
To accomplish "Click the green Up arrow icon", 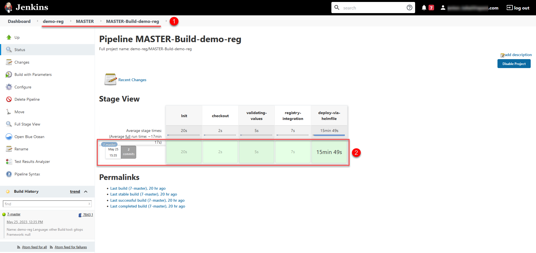I will (x=9, y=37).
